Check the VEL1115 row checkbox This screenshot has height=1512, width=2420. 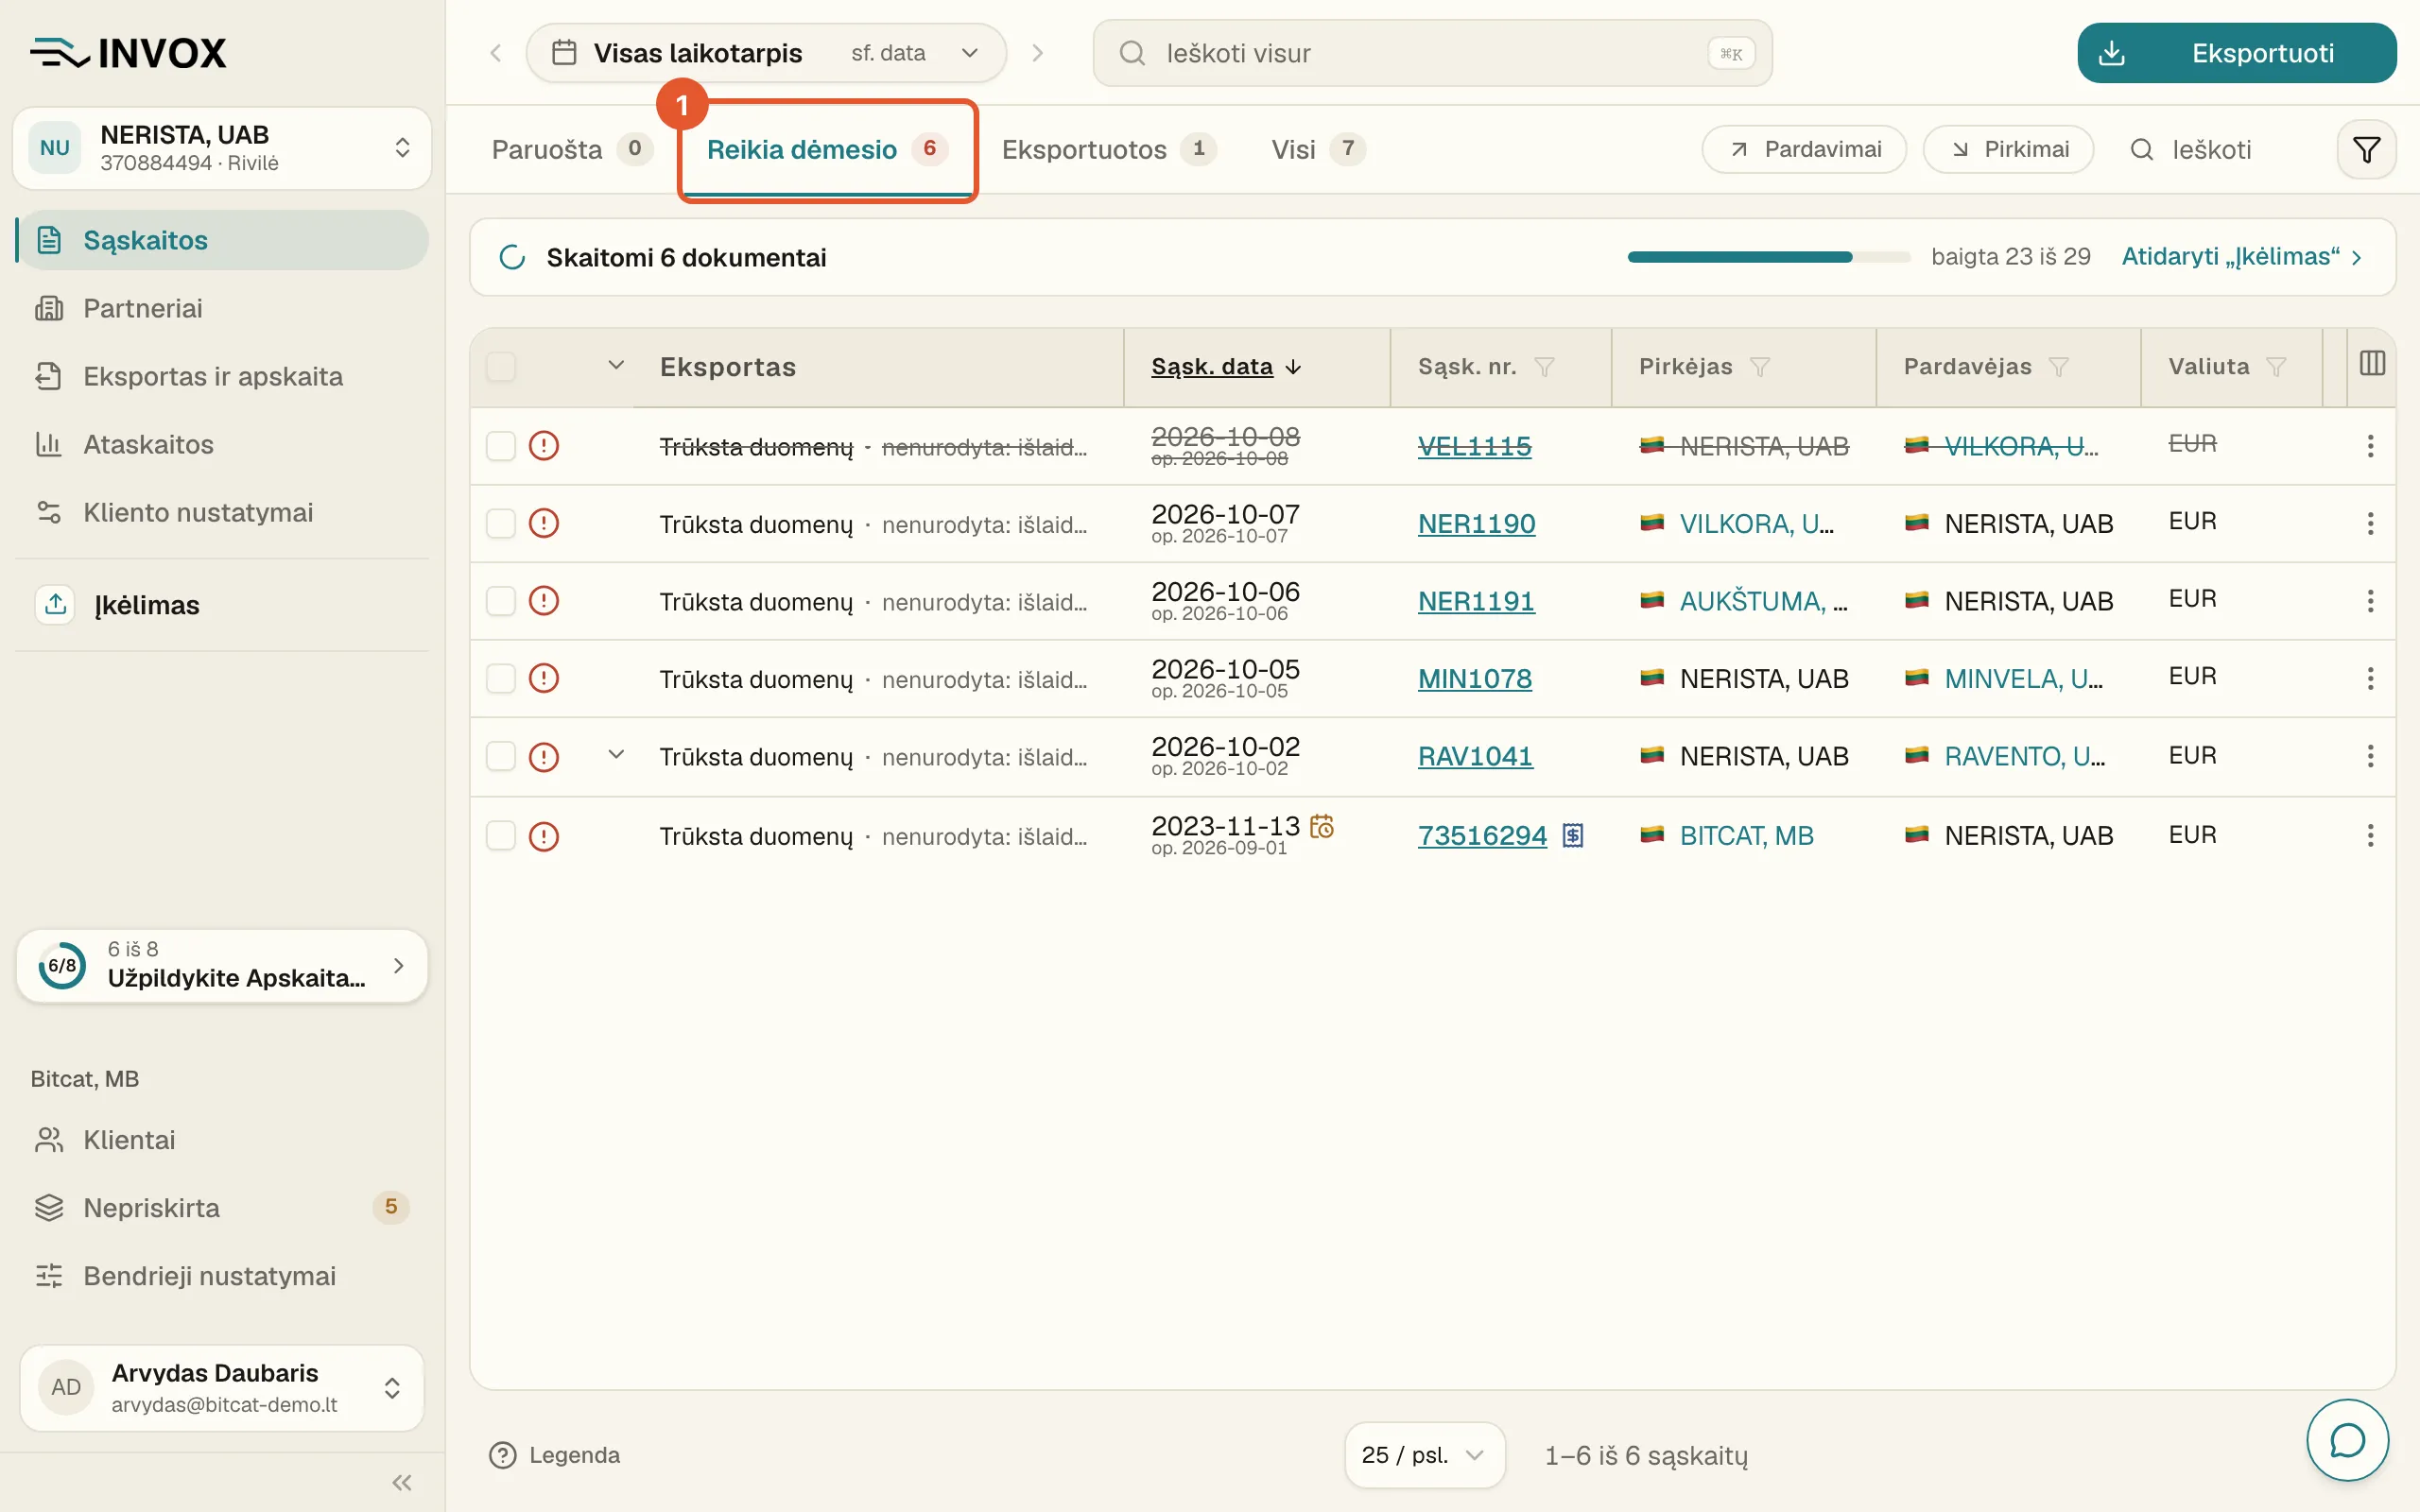pos(501,446)
